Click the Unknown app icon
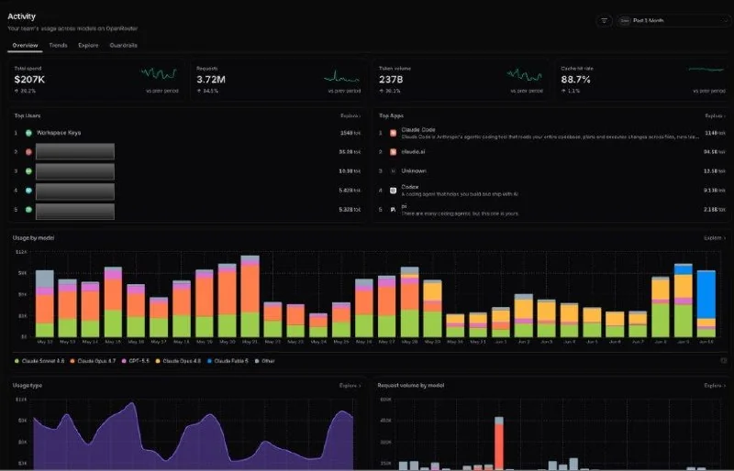 (394, 171)
